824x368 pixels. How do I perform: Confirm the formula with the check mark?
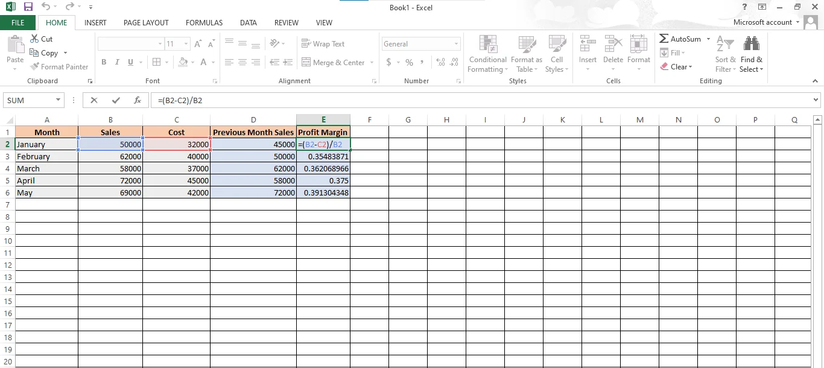pos(116,100)
